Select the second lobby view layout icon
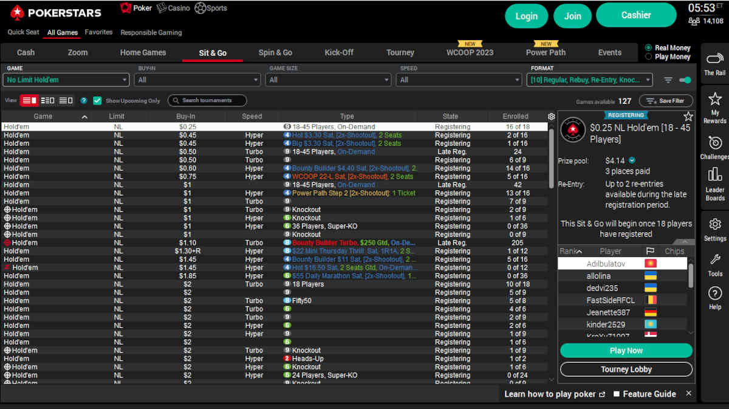729x409 pixels. point(48,100)
